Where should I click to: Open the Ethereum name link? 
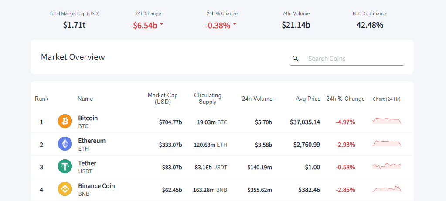point(92,141)
